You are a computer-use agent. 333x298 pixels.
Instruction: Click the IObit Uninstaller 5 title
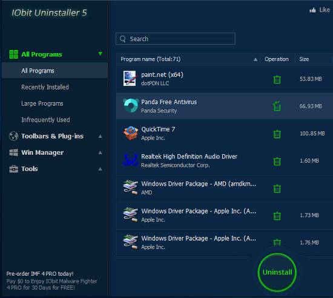(x=49, y=13)
